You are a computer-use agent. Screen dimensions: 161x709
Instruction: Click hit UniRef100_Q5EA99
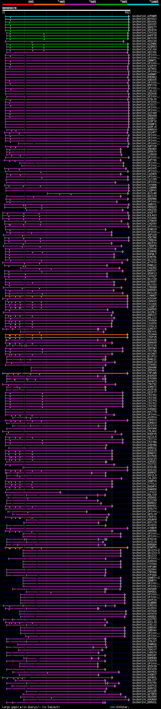tap(144, 116)
